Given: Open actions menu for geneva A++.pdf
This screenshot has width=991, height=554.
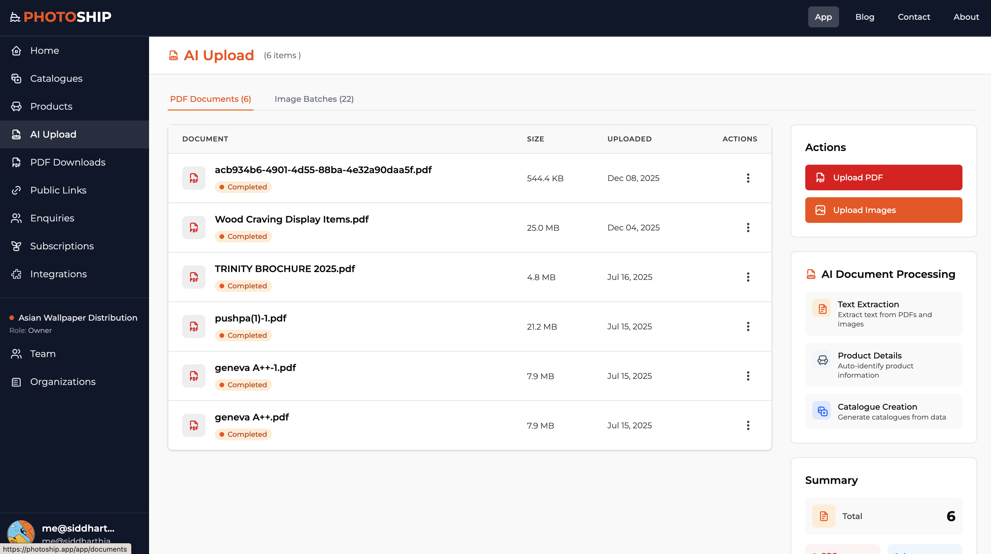Looking at the screenshot, I should tap(748, 425).
